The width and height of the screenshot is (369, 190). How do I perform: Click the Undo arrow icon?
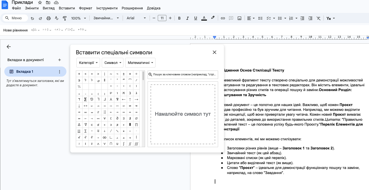click(32, 18)
